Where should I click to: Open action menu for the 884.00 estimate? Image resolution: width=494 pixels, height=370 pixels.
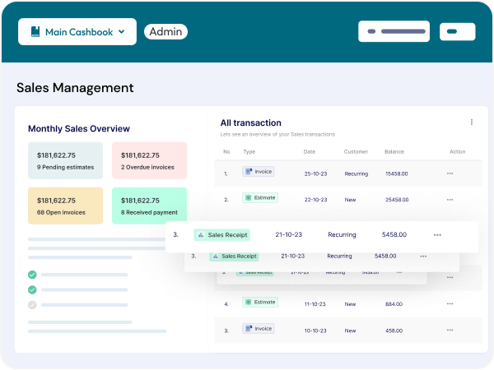click(x=450, y=303)
